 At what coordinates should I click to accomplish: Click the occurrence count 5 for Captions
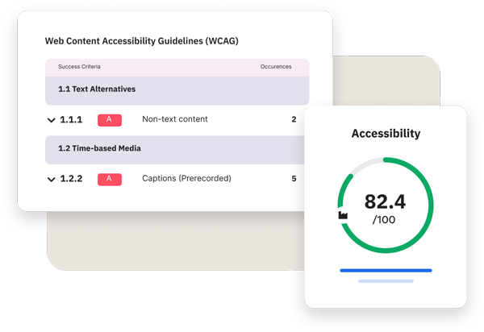[x=294, y=178]
